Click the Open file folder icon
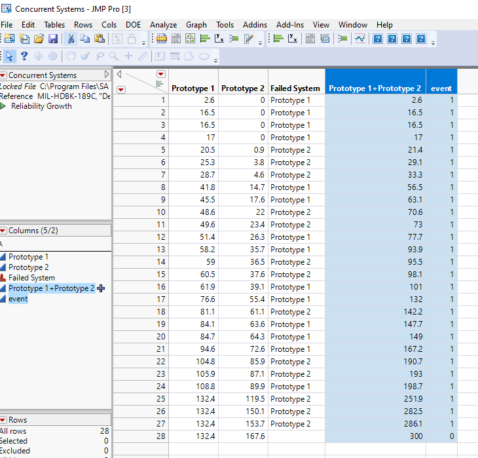 point(39,39)
